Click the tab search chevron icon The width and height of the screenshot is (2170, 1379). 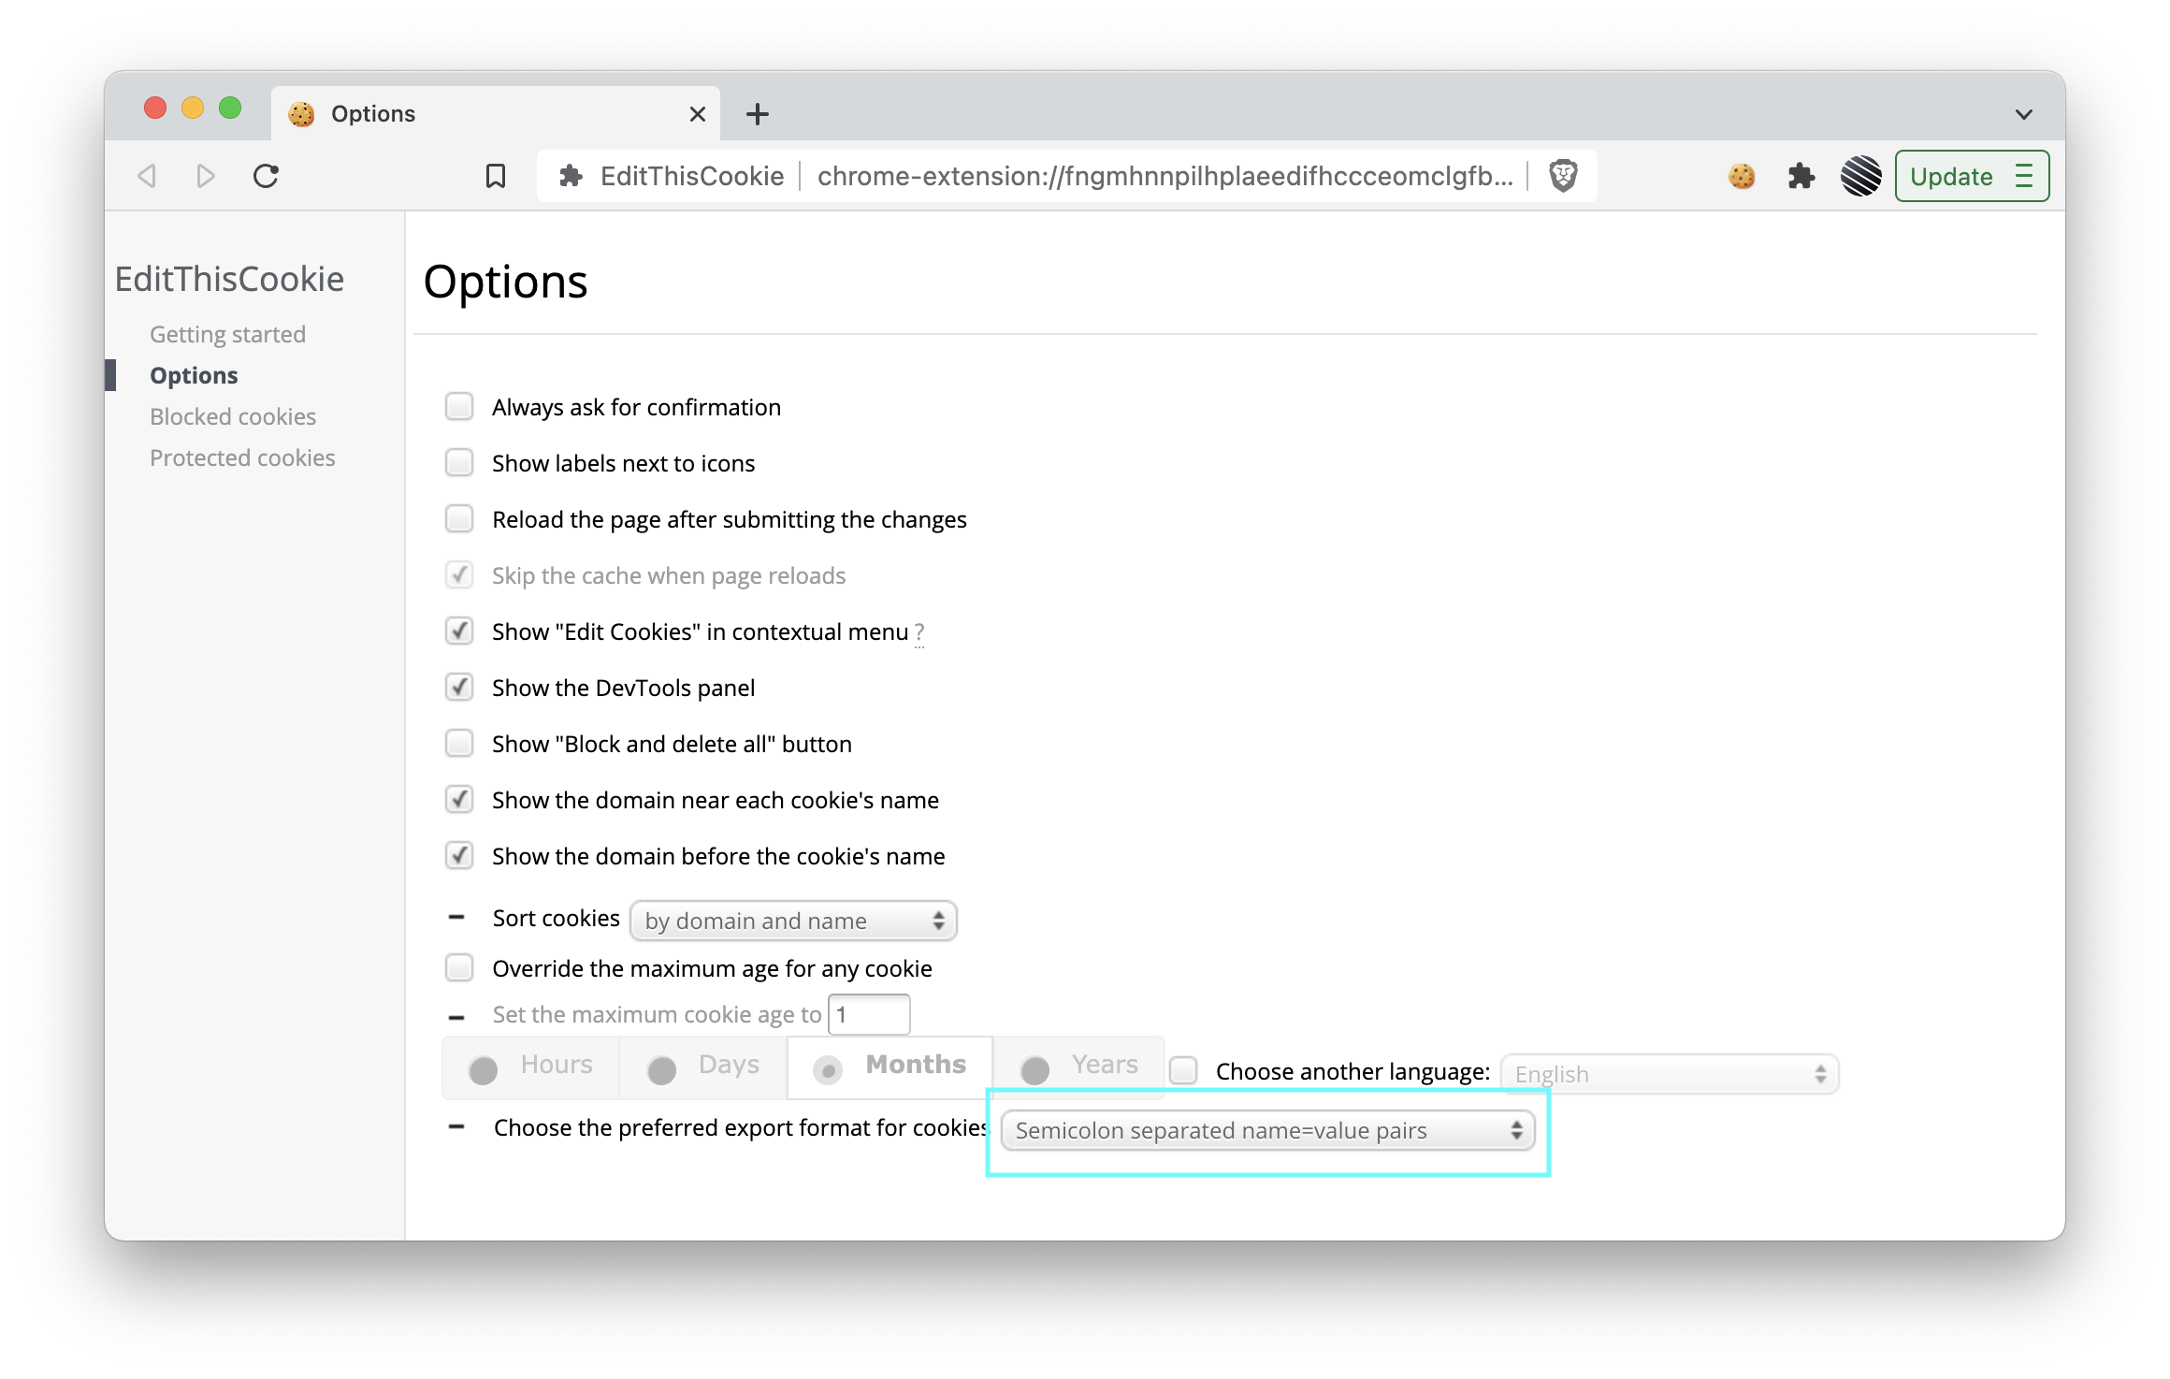[x=2023, y=114]
